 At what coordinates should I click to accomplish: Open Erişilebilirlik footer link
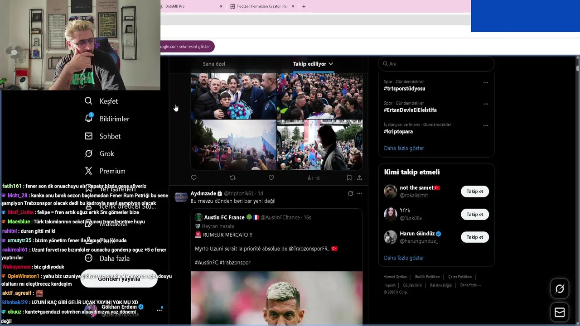tap(412, 285)
